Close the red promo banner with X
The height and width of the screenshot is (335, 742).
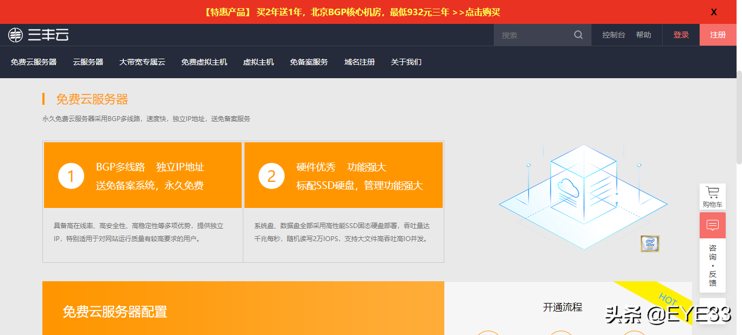pos(714,12)
